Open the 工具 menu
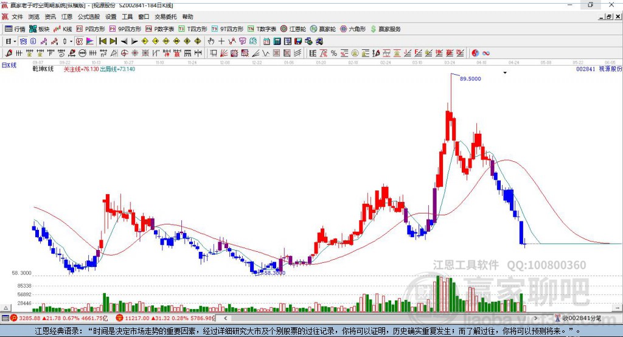This screenshot has height=337, width=623. [127, 16]
